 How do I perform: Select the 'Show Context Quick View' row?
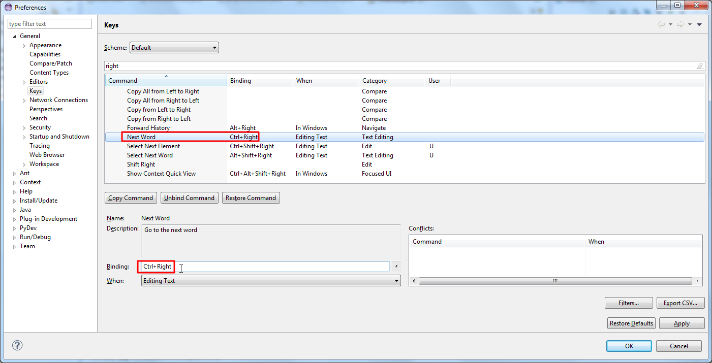405,174
